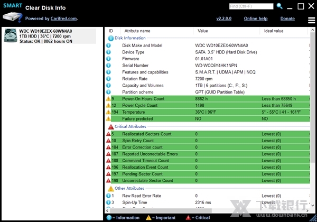Screen dimensions: 317x222
Task: Focus the Find search field
Action: [251, 6]
